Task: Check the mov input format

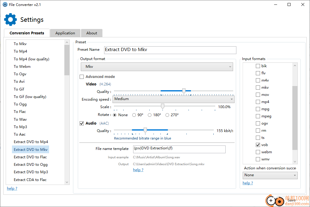Action: point(258,95)
